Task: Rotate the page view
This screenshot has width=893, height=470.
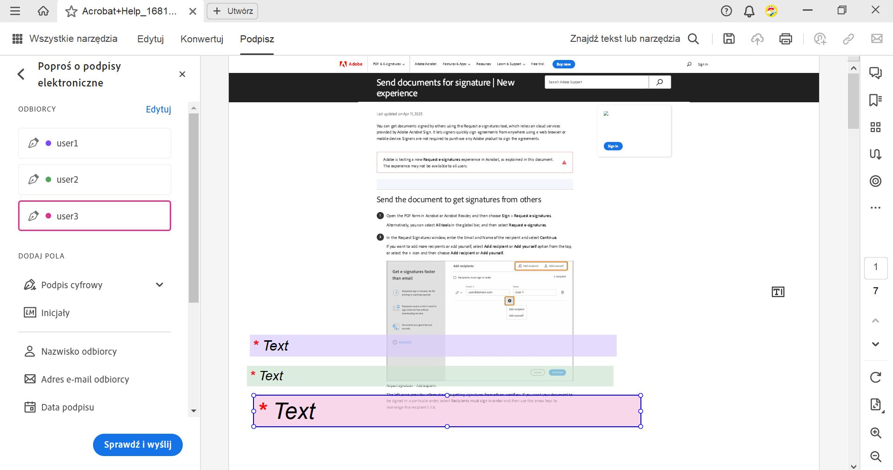Action: click(x=875, y=377)
